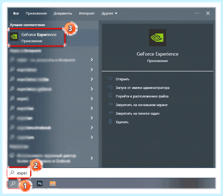Choose Запуск от имени администратора
Image resolution: width=223 pixels, height=196 pixels.
coord(142,88)
